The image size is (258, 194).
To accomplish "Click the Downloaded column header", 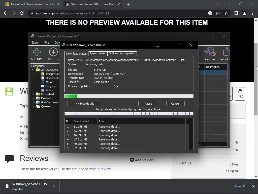I will tap(85, 121).
